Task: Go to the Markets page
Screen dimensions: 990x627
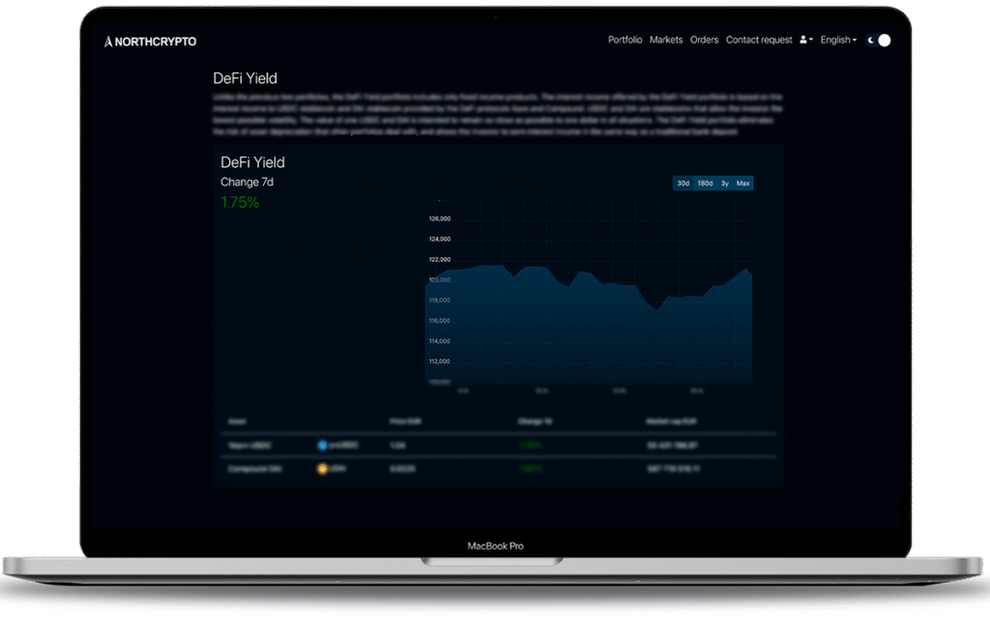Action: pyautogui.click(x=666, y=41)
